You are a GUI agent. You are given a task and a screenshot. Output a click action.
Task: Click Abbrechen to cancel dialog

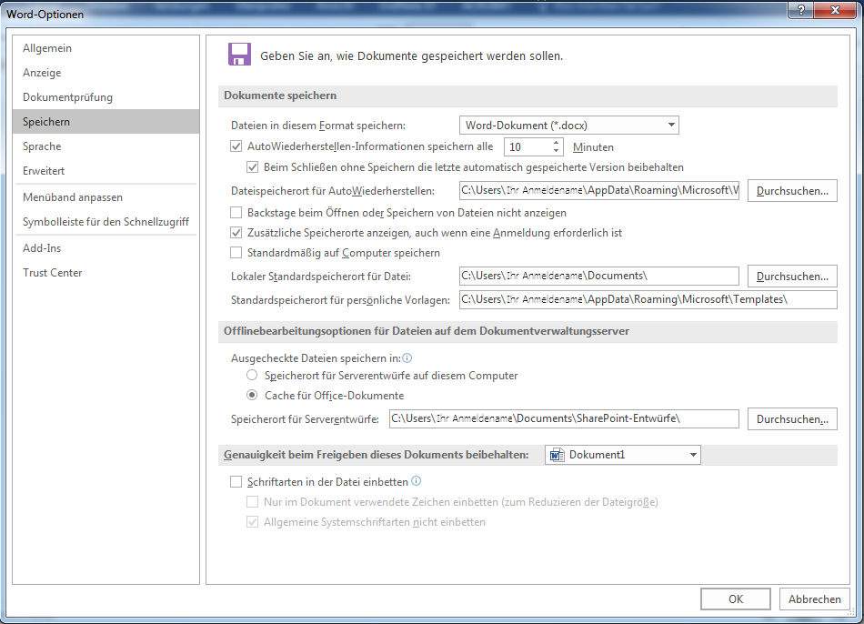(814, 599)
